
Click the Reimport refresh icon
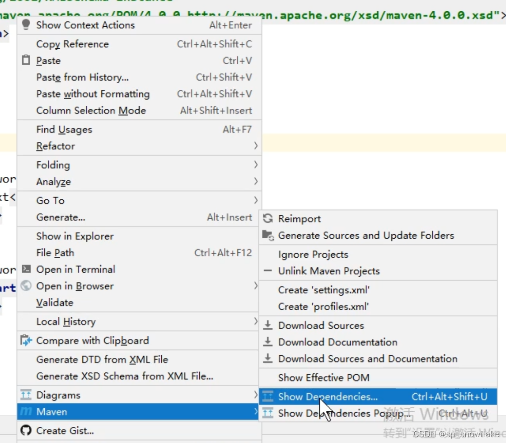[268, 219]
